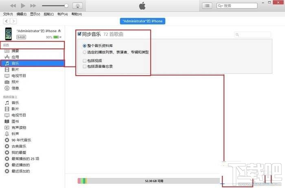The image size is (285, 188).
Task: Click the battery level indicator
Action: point(57,37)
